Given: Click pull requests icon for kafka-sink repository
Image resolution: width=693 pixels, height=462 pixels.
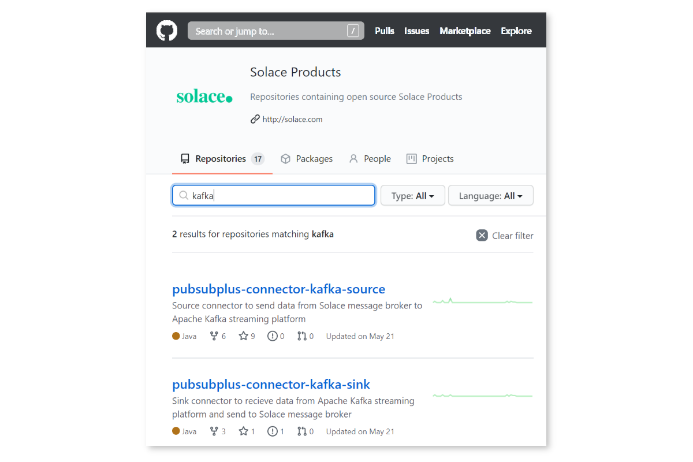Looking at the screenshot, I should [301, 431].
